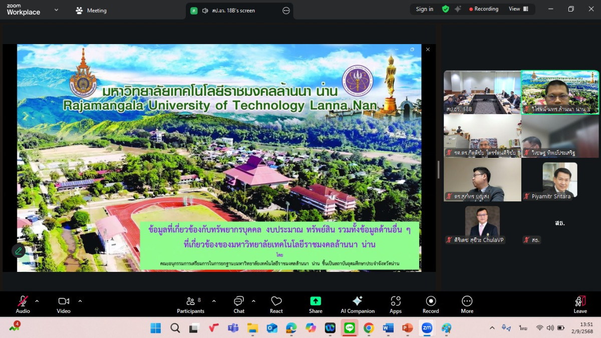Open the LINE app on taskbar

tap(350, 328)
